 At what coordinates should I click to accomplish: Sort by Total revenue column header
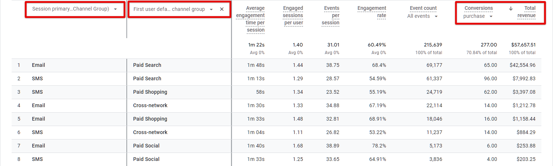(526, 12)
